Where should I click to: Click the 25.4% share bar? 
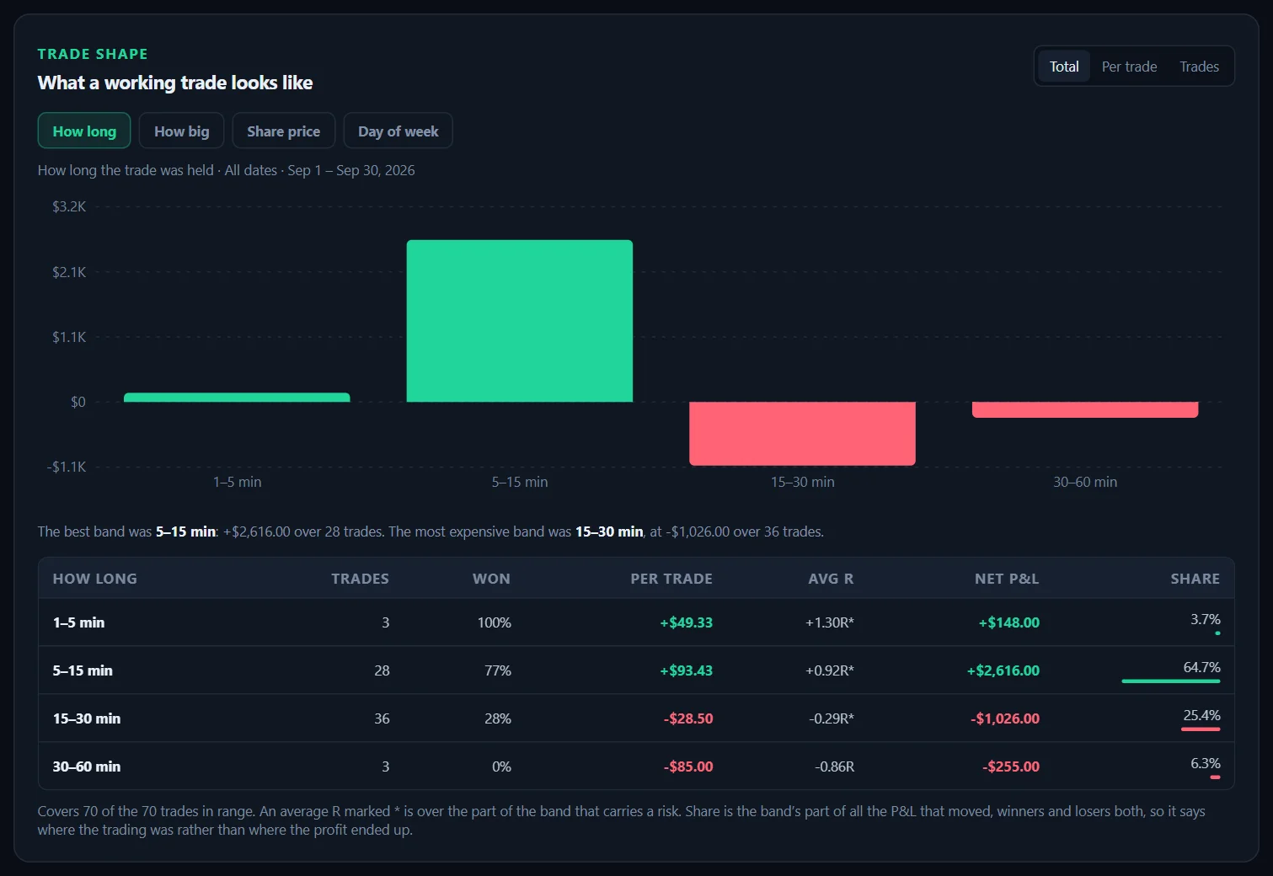coord(1201,729)
